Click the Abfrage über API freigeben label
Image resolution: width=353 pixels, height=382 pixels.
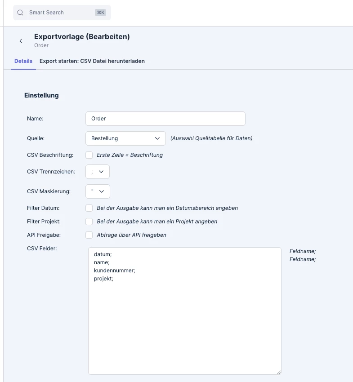(132, 235)
